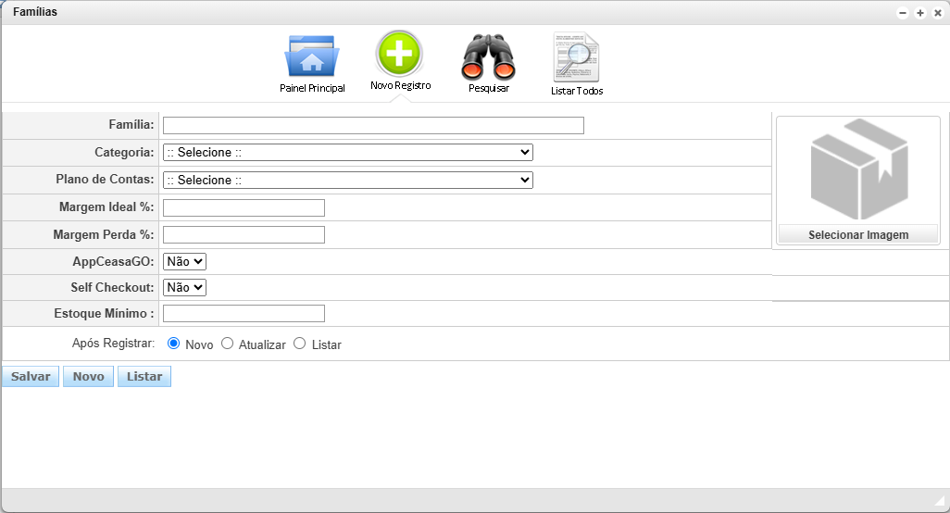Expand the Categoria dropdown
This screenshot has width=950, height=513.
tap(347, 153)
